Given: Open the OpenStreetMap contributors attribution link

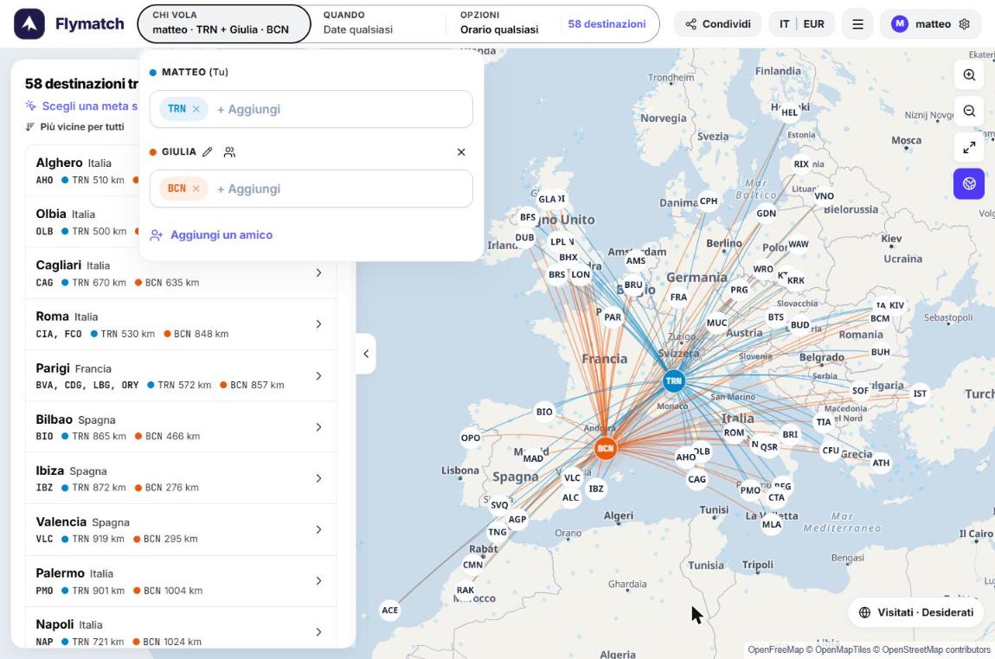Looking at the screenshot, I should pos(936,649).
